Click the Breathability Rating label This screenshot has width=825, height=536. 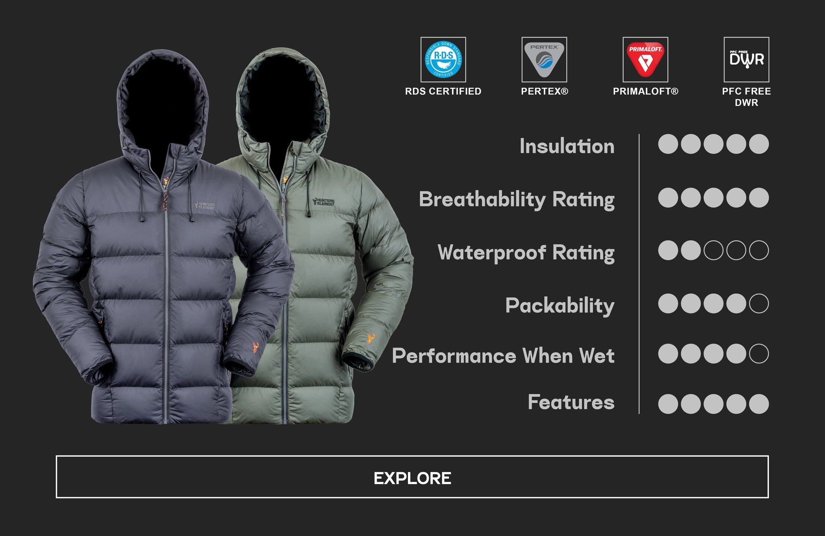[x=516, y=200]
